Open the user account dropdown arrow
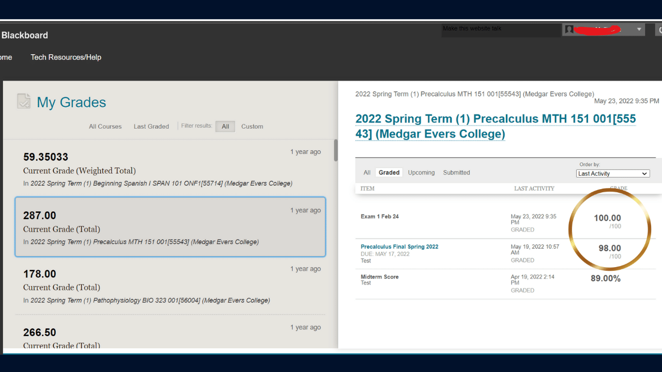This screenshot has height=372, width=662. [639, 29]
